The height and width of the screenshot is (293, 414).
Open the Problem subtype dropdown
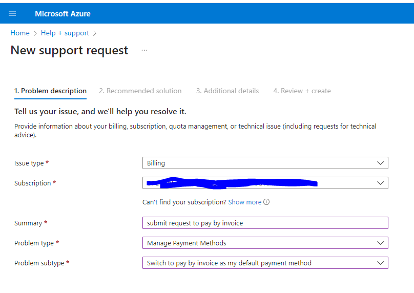(265, 263)
